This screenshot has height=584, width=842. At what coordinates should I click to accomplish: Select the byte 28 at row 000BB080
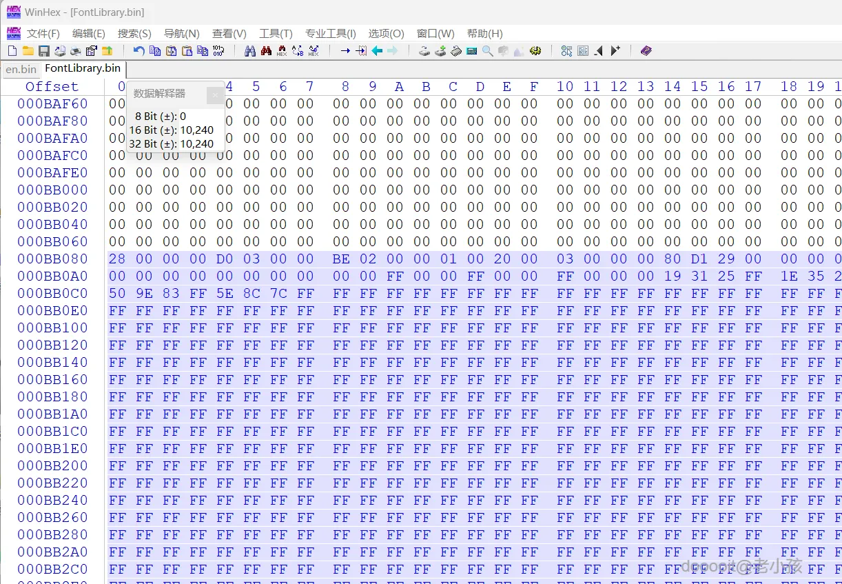(117, 259)
